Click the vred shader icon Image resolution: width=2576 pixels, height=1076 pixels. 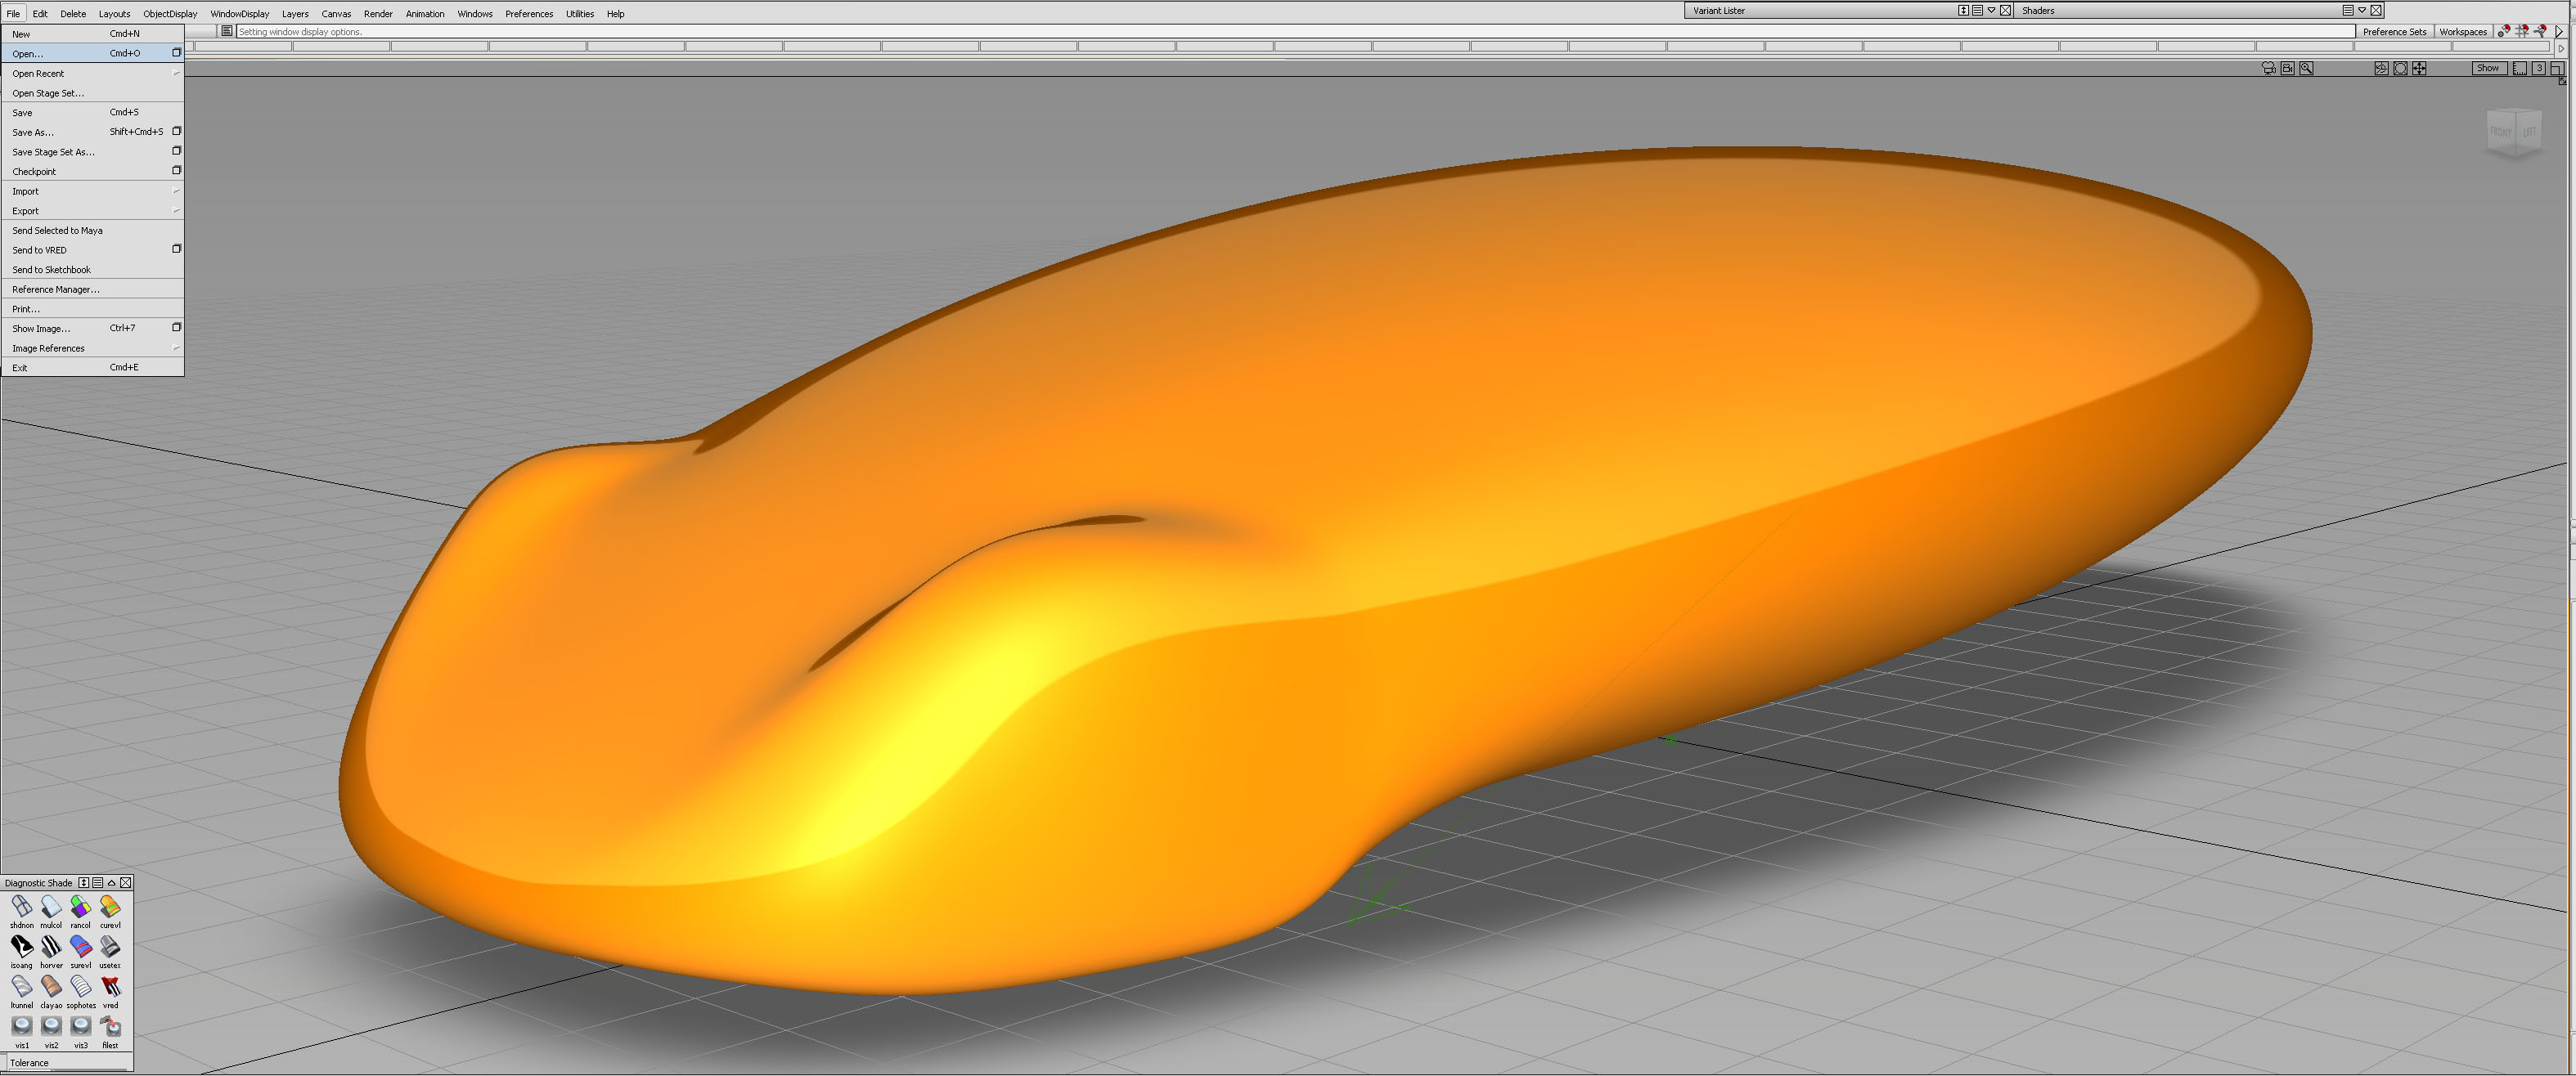point(110,987)
